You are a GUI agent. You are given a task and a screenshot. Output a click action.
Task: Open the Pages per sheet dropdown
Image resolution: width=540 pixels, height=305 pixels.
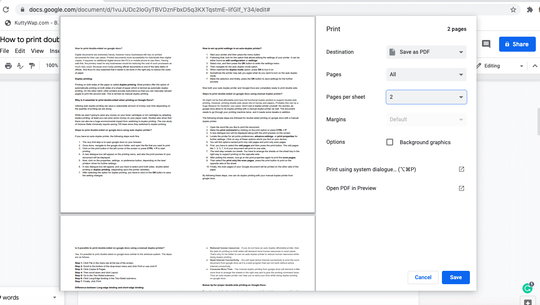point(426,97)
